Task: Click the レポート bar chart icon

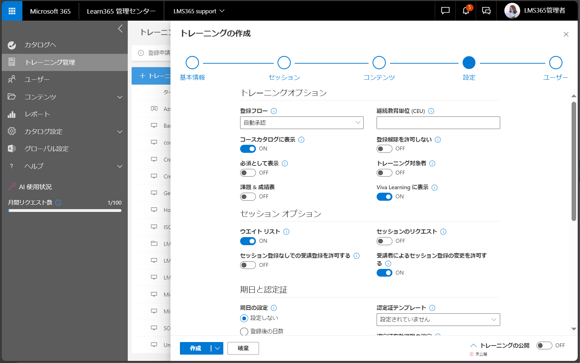Action: tap(12, 114)
